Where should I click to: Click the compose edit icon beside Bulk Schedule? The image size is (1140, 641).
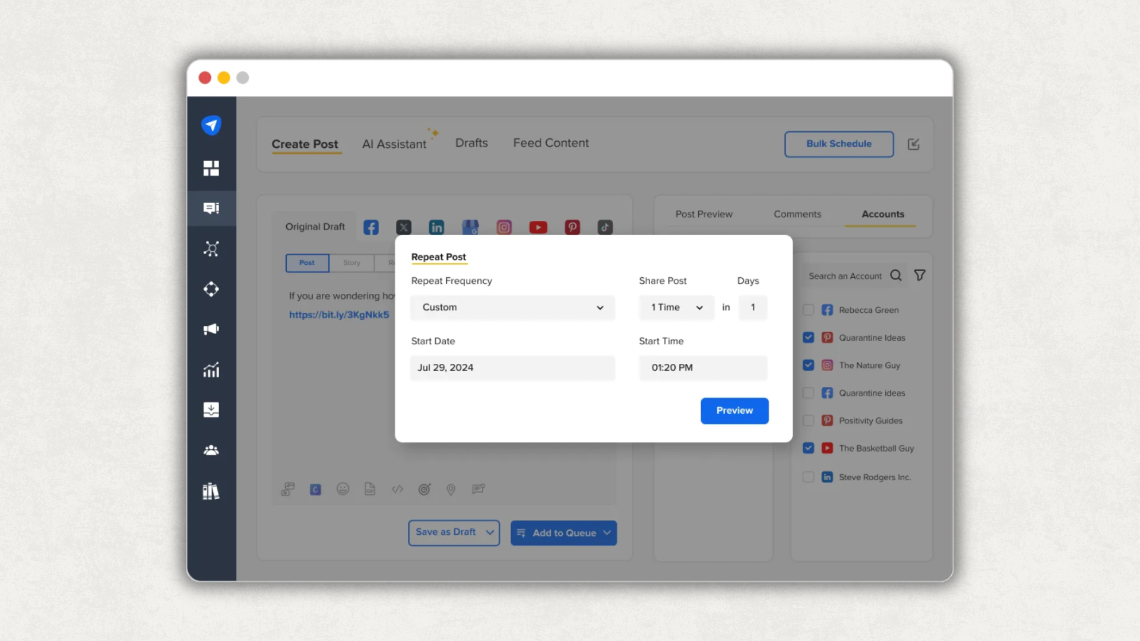pos(914,144)
